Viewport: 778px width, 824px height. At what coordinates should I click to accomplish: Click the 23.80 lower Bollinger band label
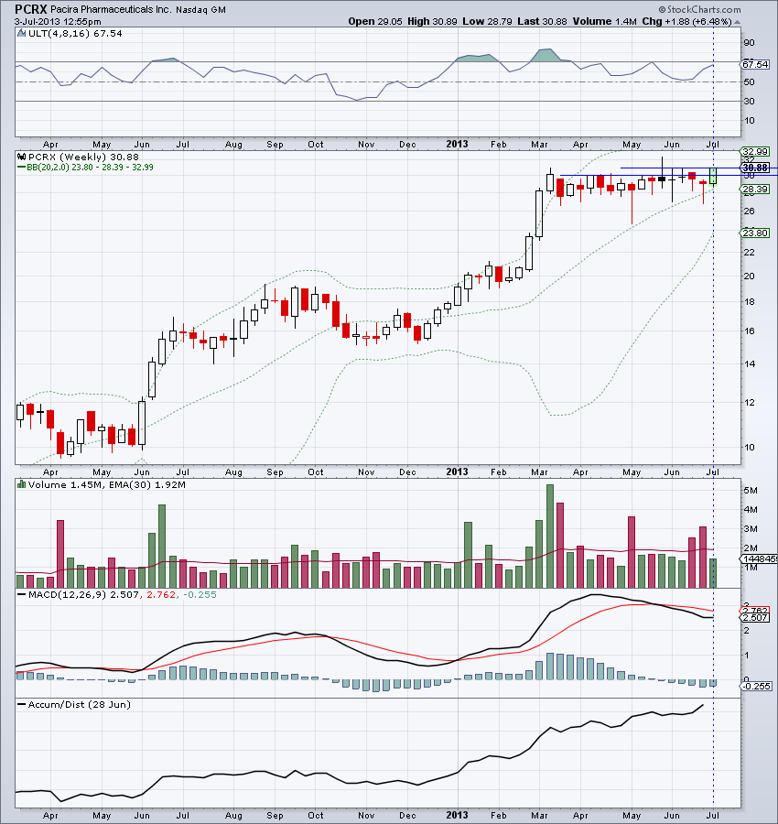[x=755, y=233]
